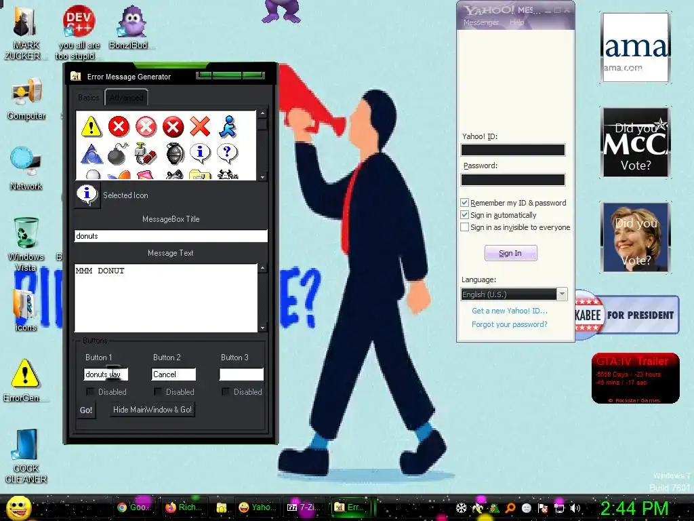694x521 pixels.
Task: Switch to the Advanced tab
Action: click(x=127, y=98)
